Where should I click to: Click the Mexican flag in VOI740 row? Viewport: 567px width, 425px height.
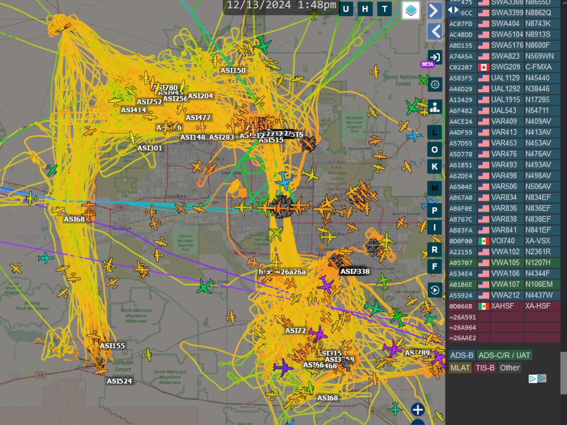coord(484,241)
